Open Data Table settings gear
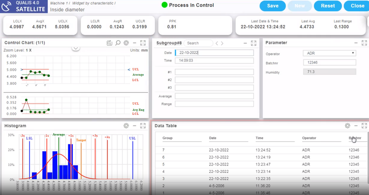The width and height of the screenshot is (369, 195). click(x=347, y=126)
